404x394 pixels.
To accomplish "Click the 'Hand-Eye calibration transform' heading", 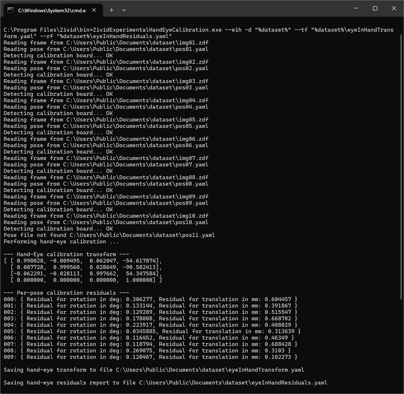I will click(x=66, y=254).
